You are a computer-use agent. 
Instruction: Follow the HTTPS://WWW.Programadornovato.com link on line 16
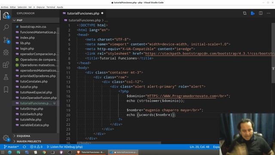pyautogui.click(x=181, y=96)
